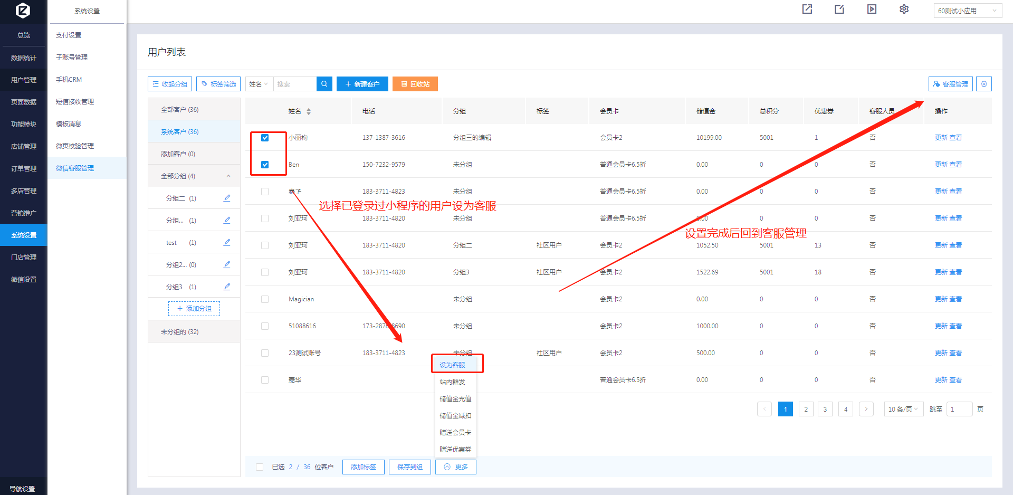Go to page 3 in pagination
The width and height of the screenshot is (1013, 495).
(x=825, y=409)
